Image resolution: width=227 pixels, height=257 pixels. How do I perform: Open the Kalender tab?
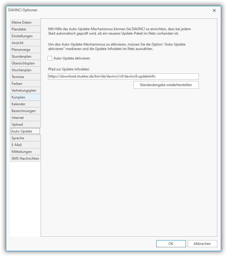pos(25,104)
